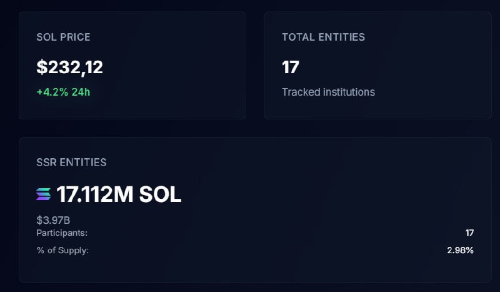This screenshot has width=500, height=292.
Task: Click the 17.112M SOL holdings value
Action: (x=119, y=194)
